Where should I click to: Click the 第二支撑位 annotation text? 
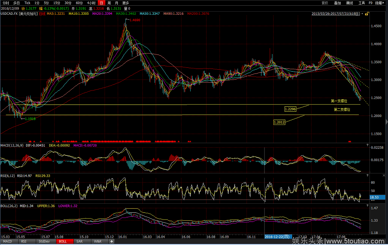[342, 109]
